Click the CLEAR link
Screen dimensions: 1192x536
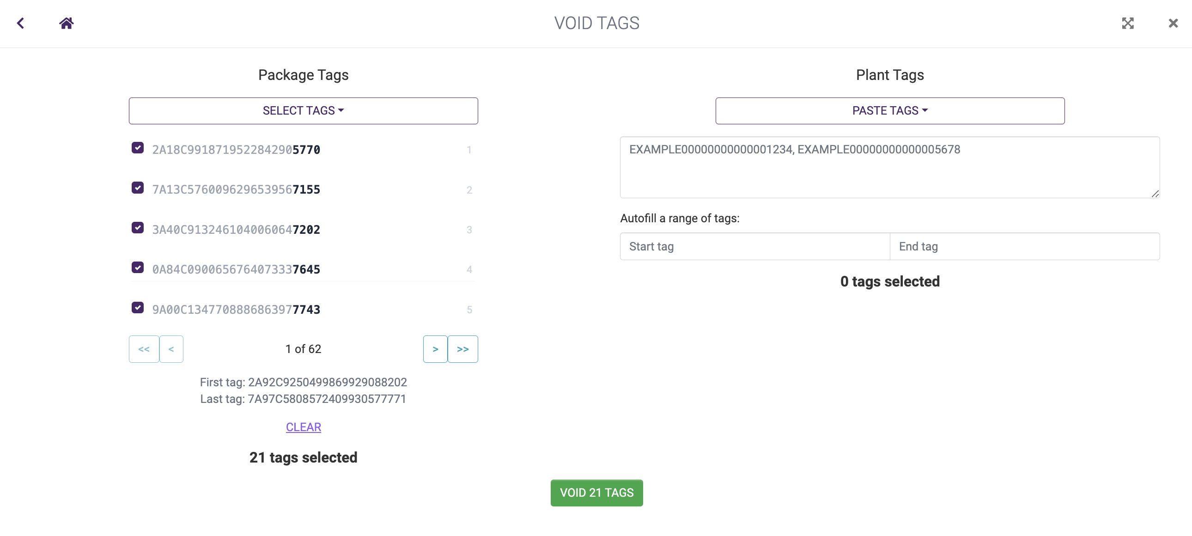point(303,427)
